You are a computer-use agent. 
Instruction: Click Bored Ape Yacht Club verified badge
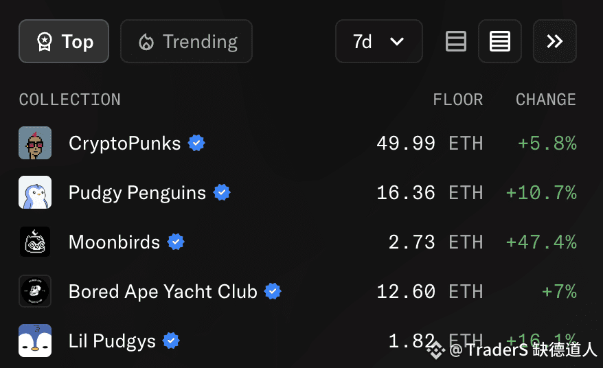[273, 291]
